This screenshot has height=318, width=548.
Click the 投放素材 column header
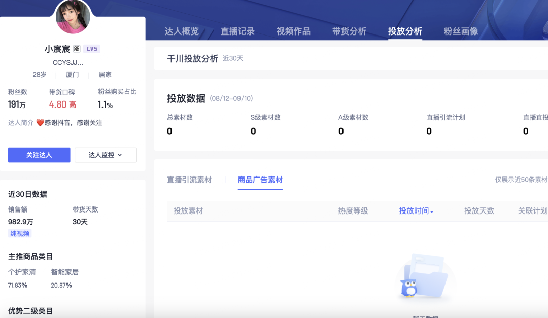pyautogui.click(x=188, y=211)
